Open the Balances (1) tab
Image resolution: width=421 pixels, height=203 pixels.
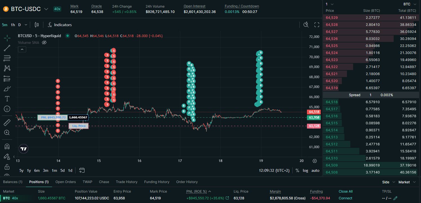click(13, 182)
